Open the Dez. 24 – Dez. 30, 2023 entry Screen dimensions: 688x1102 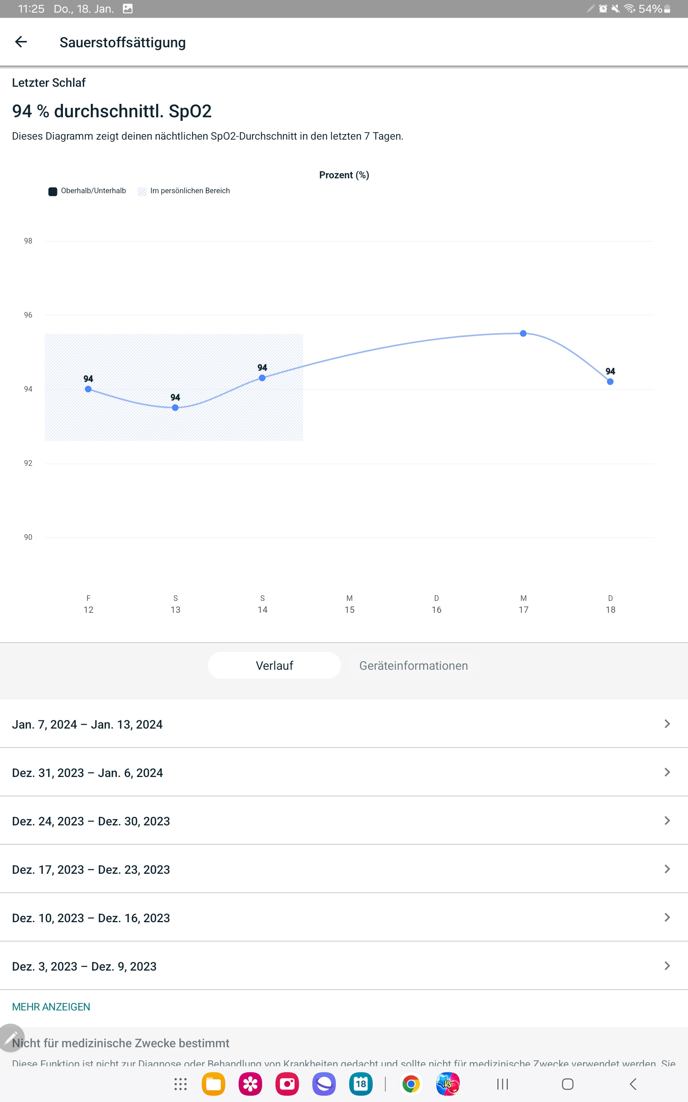pyautogui.click(x=344, y=821)
